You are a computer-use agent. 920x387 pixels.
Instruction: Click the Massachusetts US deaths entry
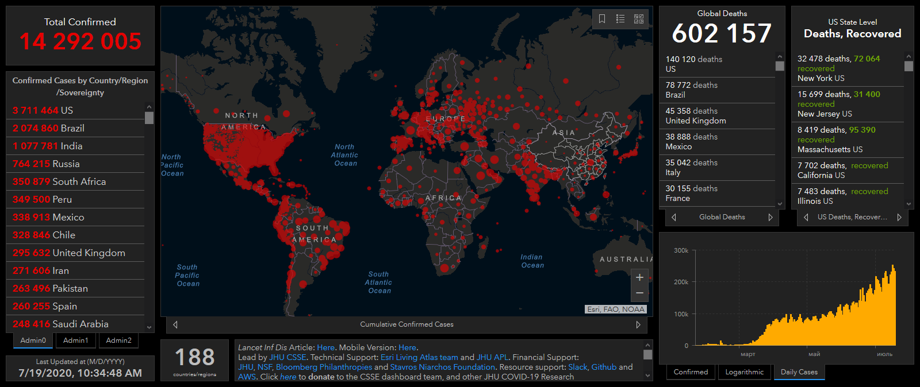pyautogui.click(x=848, y=140)
